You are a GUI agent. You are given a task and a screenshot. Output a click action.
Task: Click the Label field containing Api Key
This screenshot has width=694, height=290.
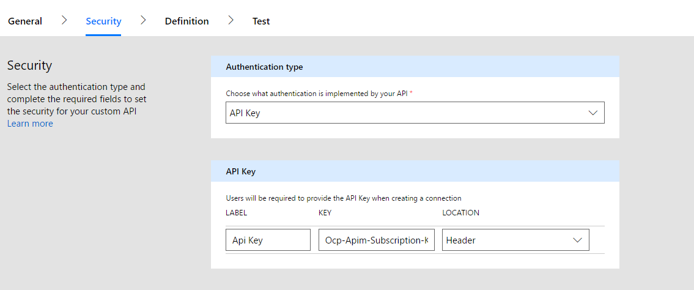268,240
